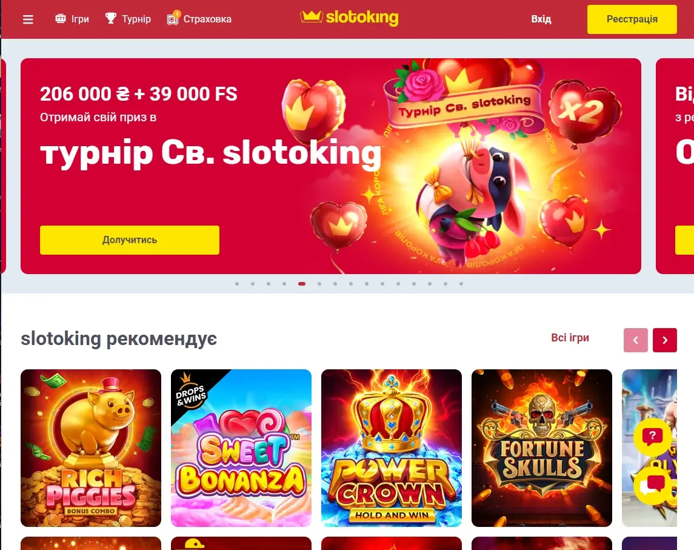
Task: Open the hamburger menu icon
Action: tap(28, 19)
